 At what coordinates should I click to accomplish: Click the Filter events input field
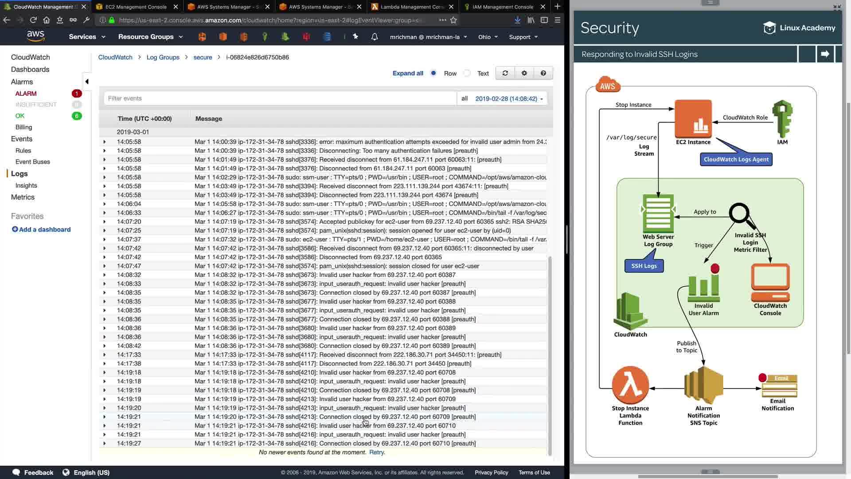tap(279, 98)
